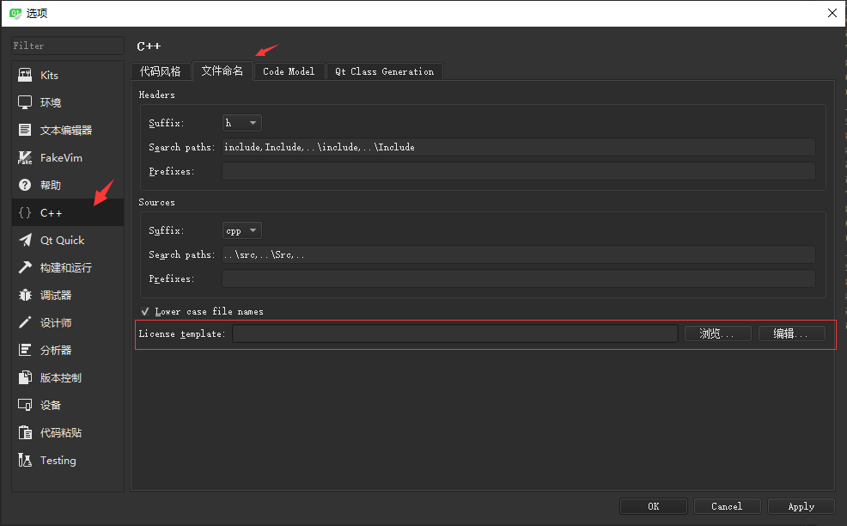Select the 设计师 label in sidebar
847x526 pixels.
pyautogui.click(x=56, y=323)
